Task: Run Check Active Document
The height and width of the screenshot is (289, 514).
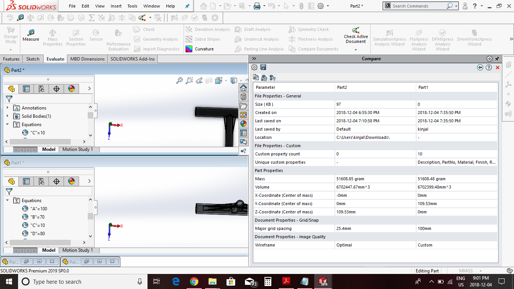Action: pyautogui.click(x=356, y=35)
